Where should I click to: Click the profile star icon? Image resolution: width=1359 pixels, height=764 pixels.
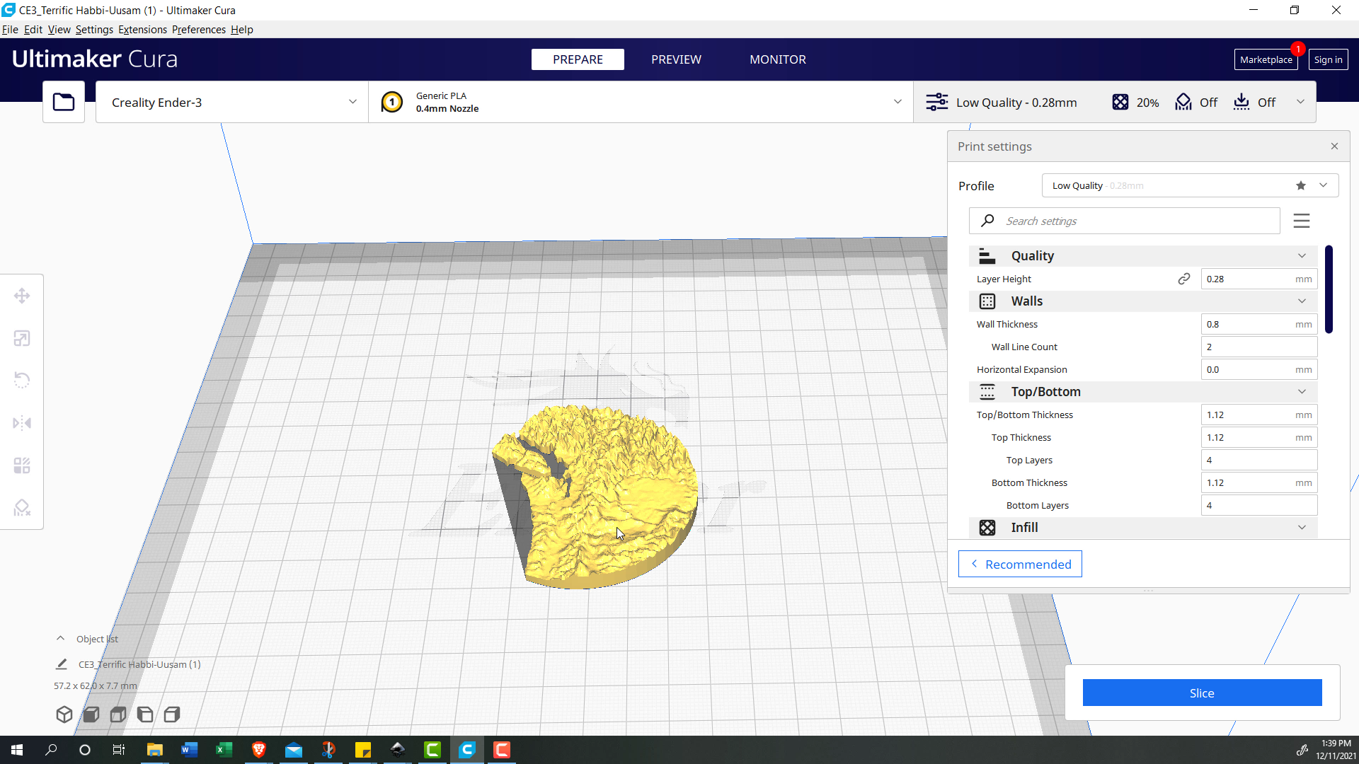click(x=1300, y=185)
